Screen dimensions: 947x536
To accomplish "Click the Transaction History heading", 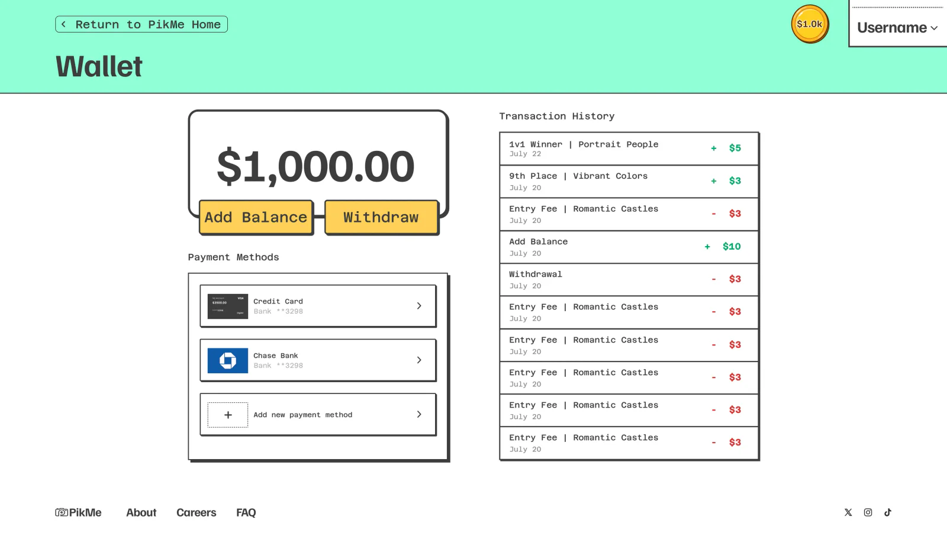I will [x=556, y=116].
